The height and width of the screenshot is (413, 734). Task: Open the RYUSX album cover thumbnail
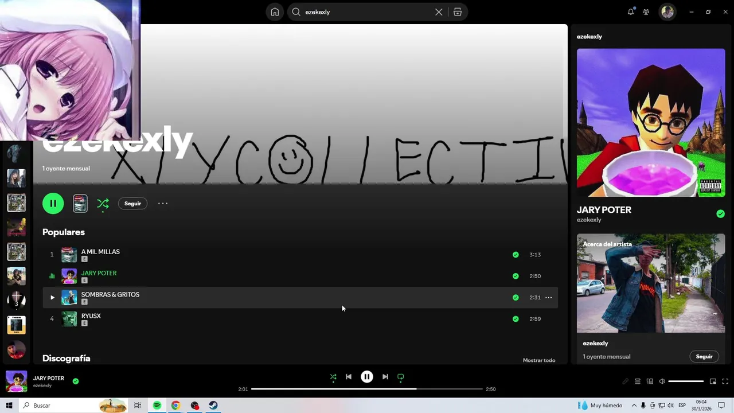pyautogui.click(x=69, y=319)
